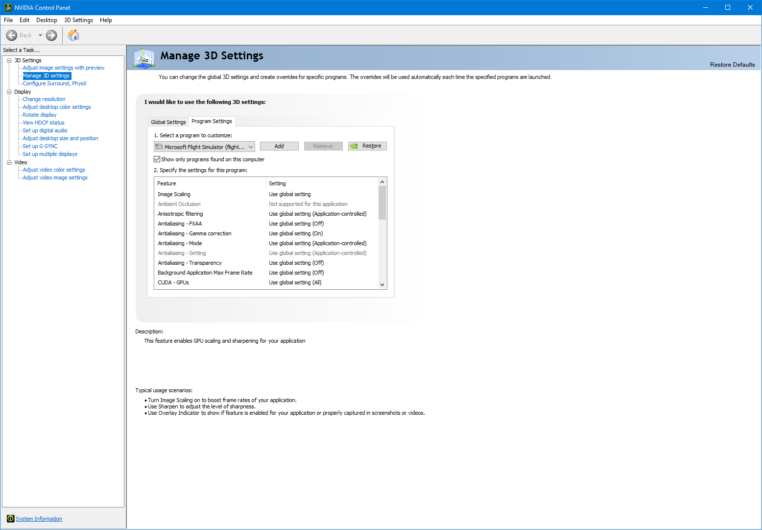Open Change resolution in Display section

44,99
